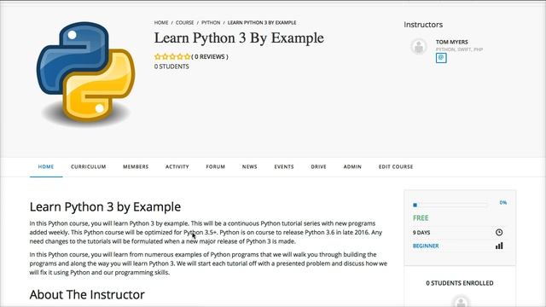
Task: Open the Beginner level link
Action: pyautogui.click(x=426, y=246)
